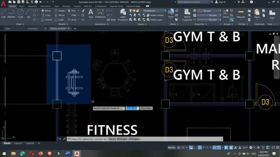Click the Array command
Viewport: 280px width, 157px height.
point(72,20)
